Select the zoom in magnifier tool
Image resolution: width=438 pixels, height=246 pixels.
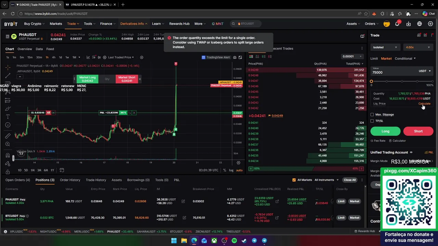coord(8,144)
